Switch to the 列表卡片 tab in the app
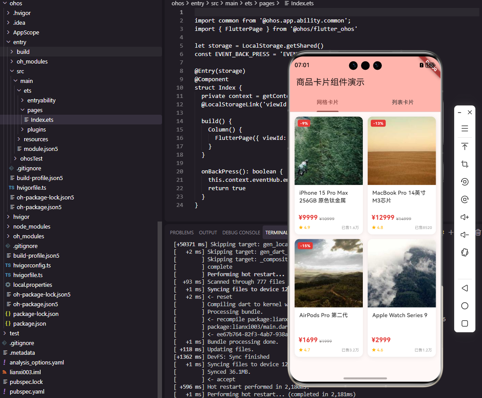The height and width of the screenshot is (398, 482). tap(403, 102)
